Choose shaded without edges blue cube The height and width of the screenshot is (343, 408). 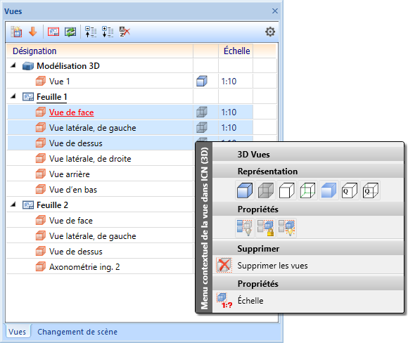[329, 190]
